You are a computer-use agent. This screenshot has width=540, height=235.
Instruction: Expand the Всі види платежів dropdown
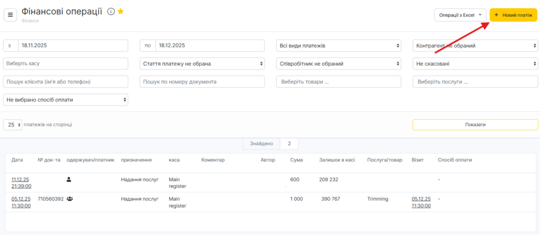point(339,46)
